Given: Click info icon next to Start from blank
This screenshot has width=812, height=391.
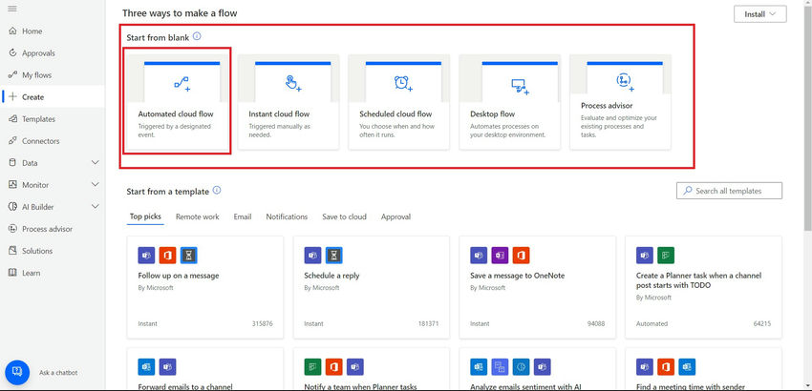Looking at the screenshot, I should [x=197, y=36].
